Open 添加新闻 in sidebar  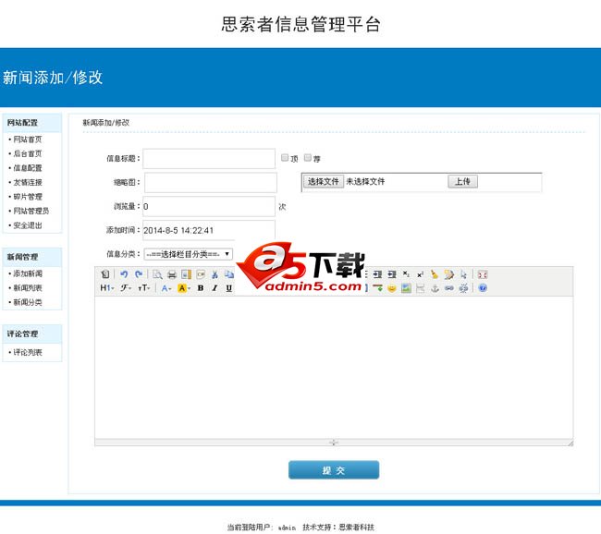(27, 273)
